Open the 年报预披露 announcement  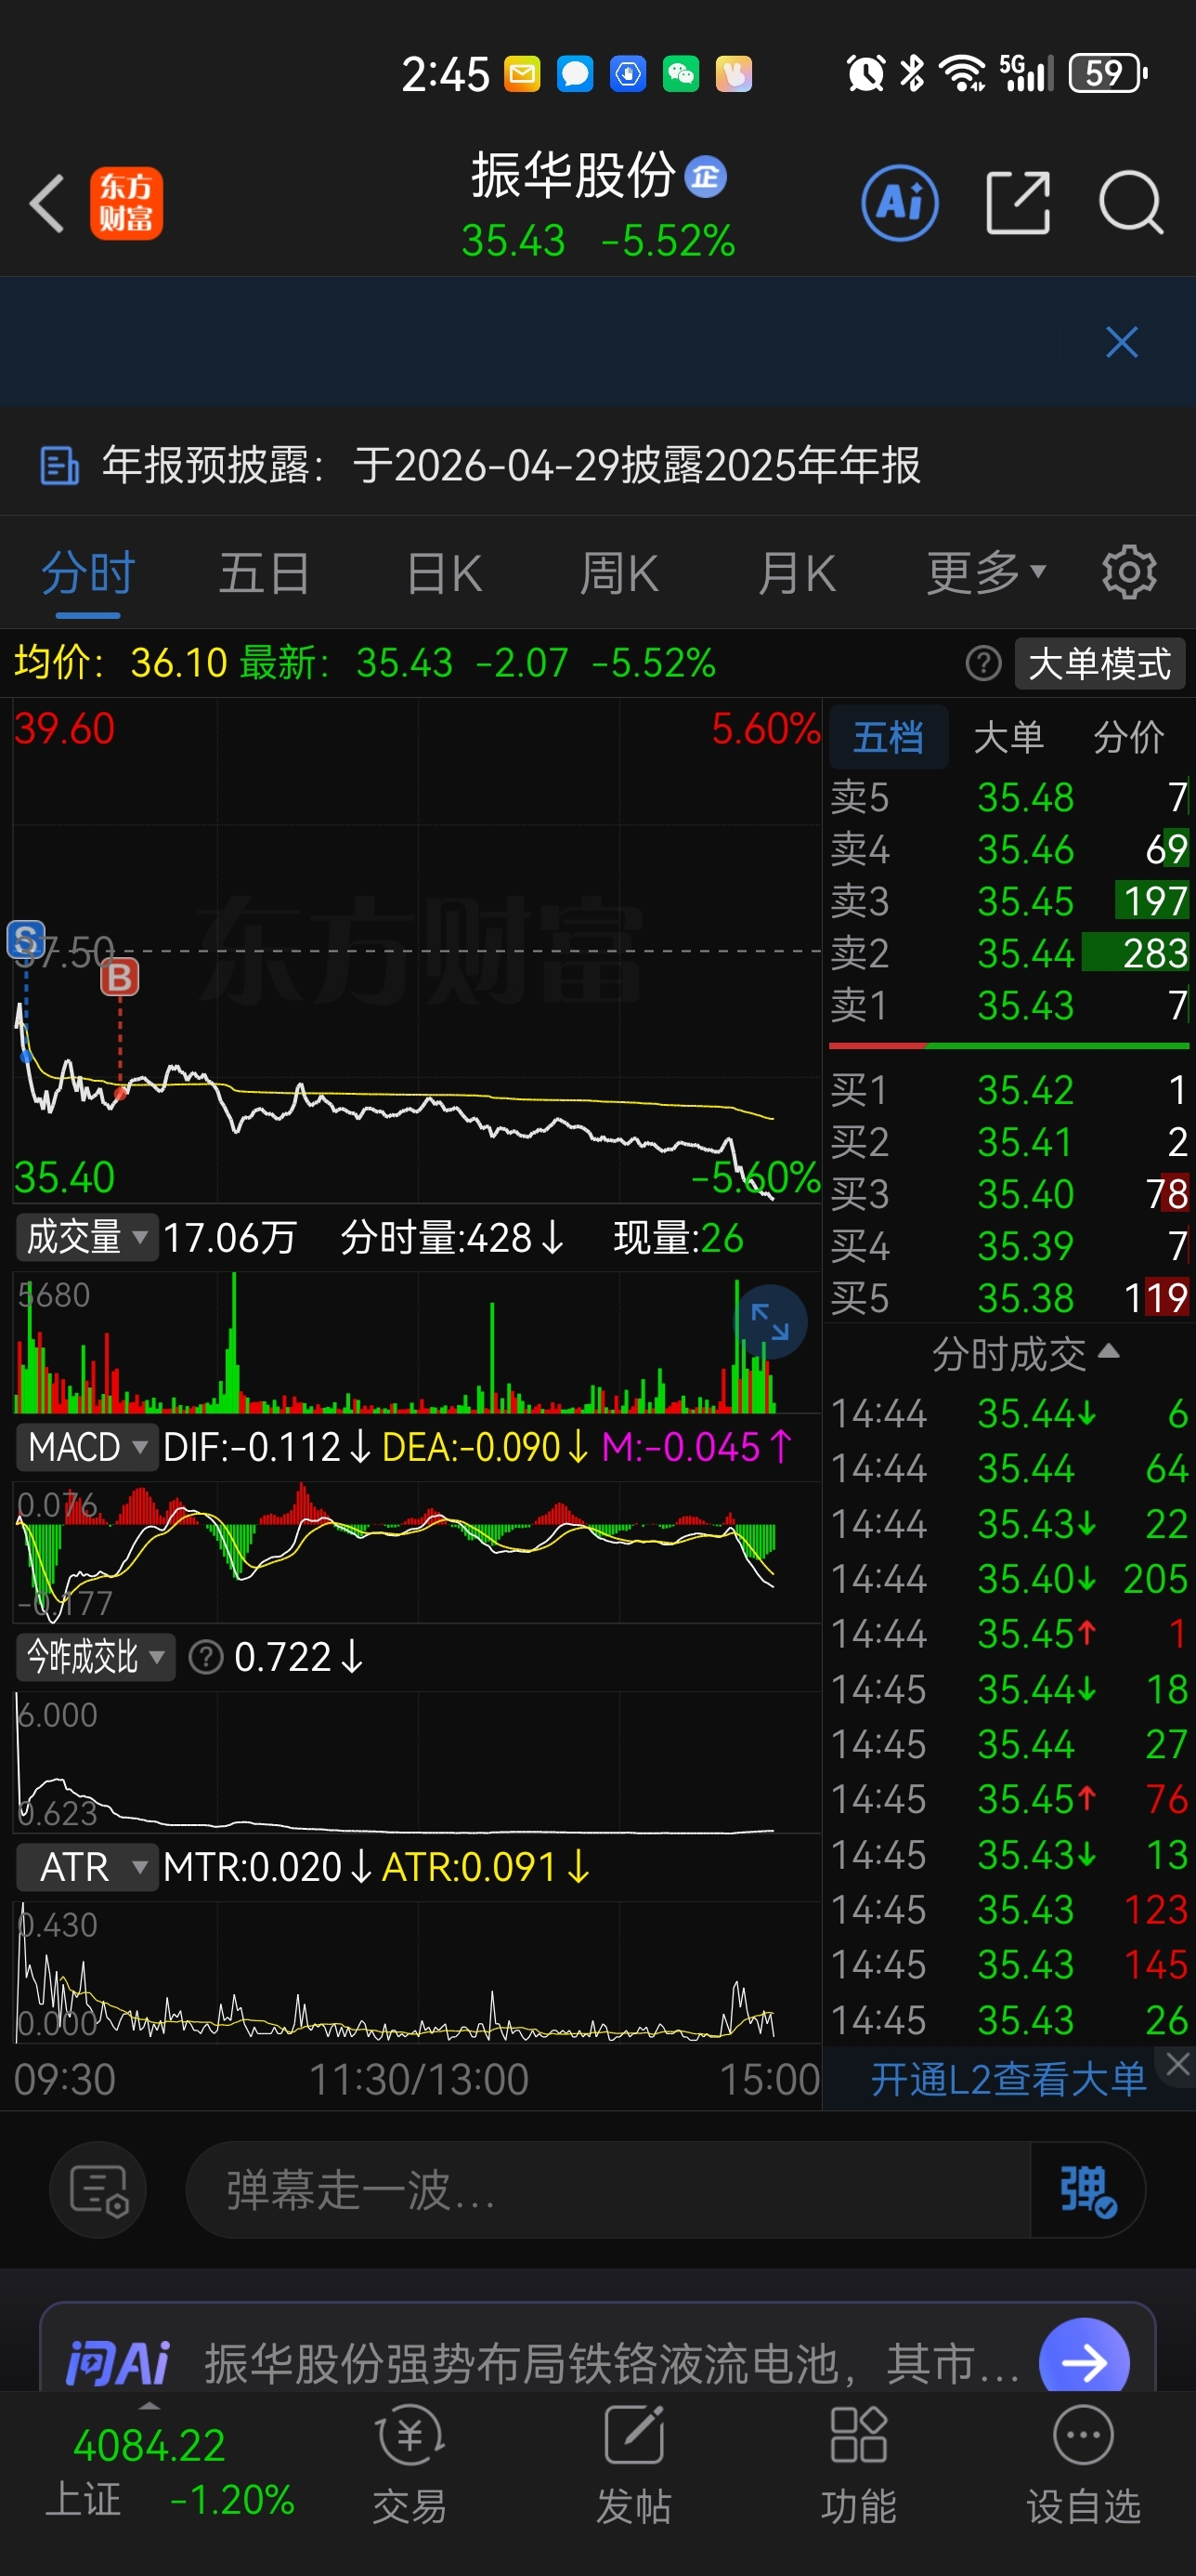pyautogui.click(x=597, y=466)
